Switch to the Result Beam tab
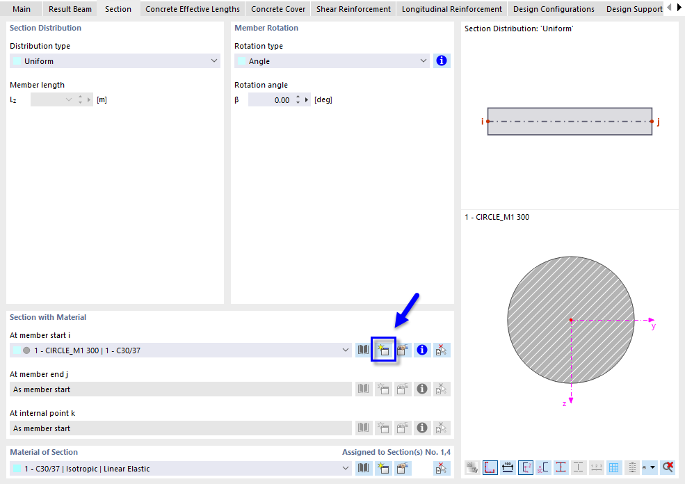This screenshot has height=484, width=685. 70,9
